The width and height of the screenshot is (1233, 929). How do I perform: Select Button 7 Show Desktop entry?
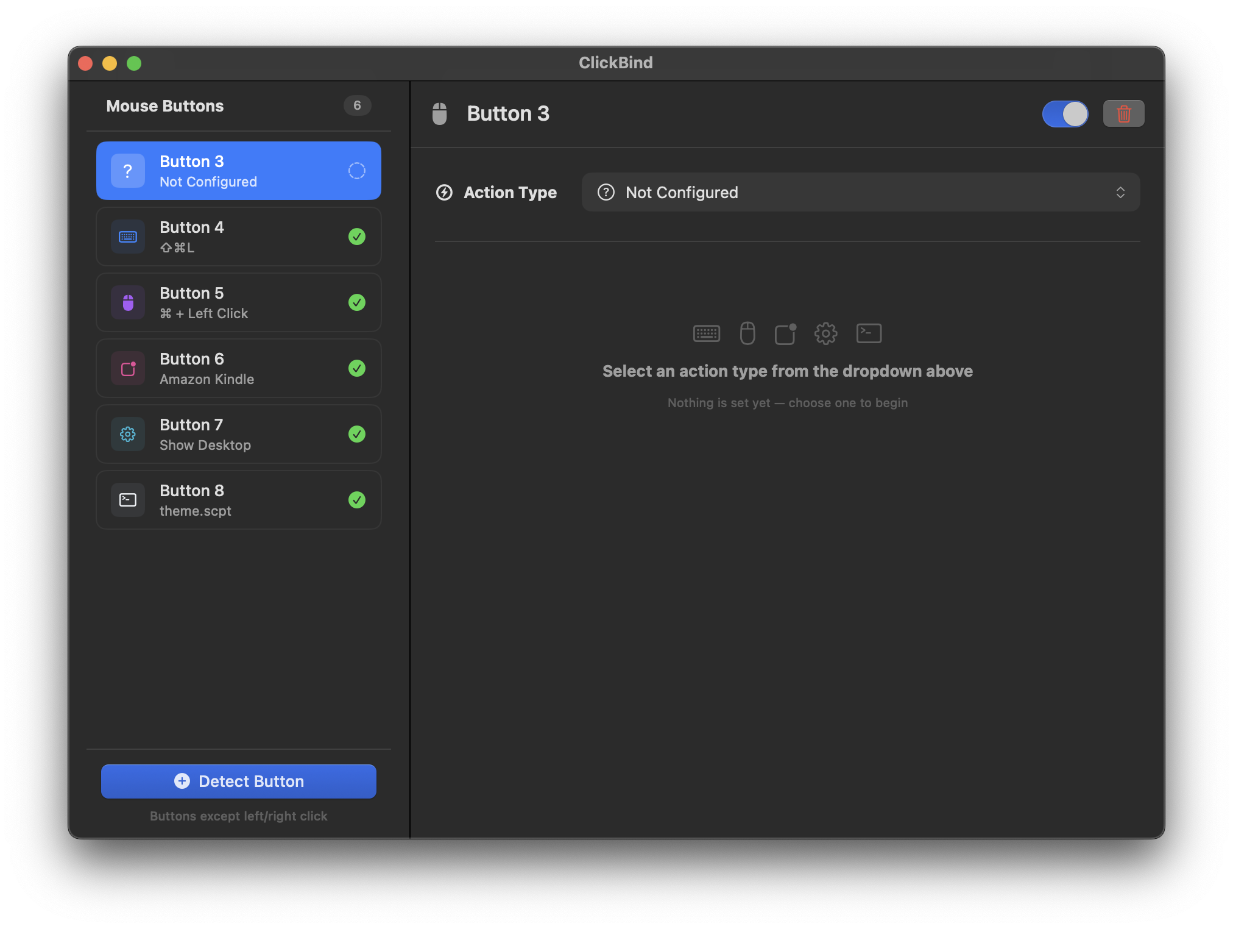click(x=239, y=435)
